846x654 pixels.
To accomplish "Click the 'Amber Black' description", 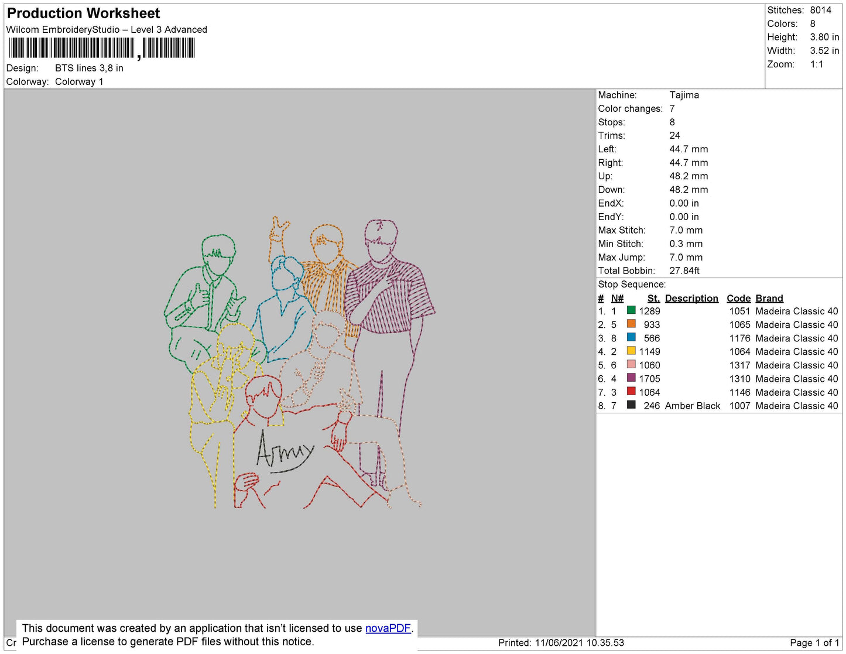I will click(693, 406).
